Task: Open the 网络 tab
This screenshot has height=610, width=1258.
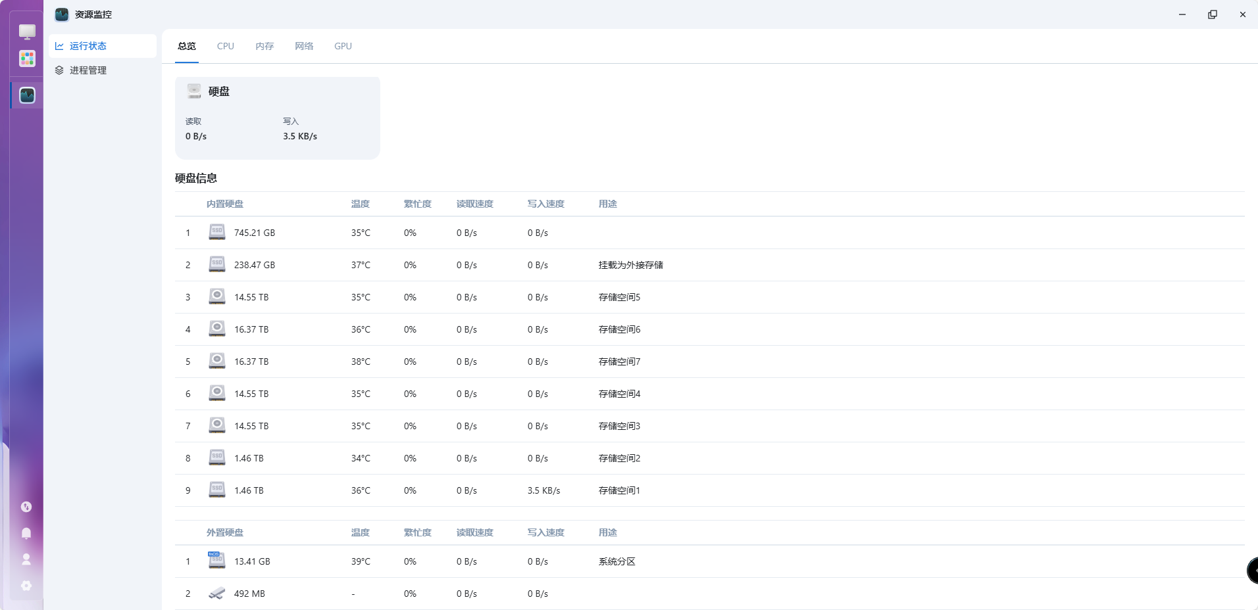Action: pyautogui.click(x=304, y=46)
